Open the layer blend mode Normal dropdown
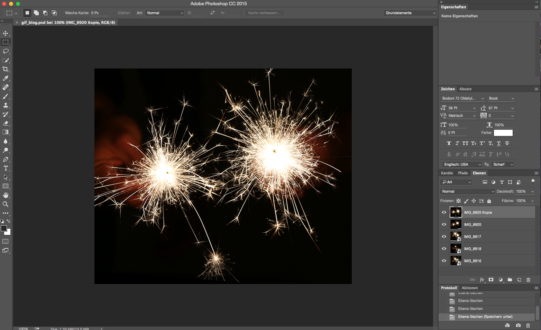The height and width of the screenshot is (330, 541). coord(468,192)
